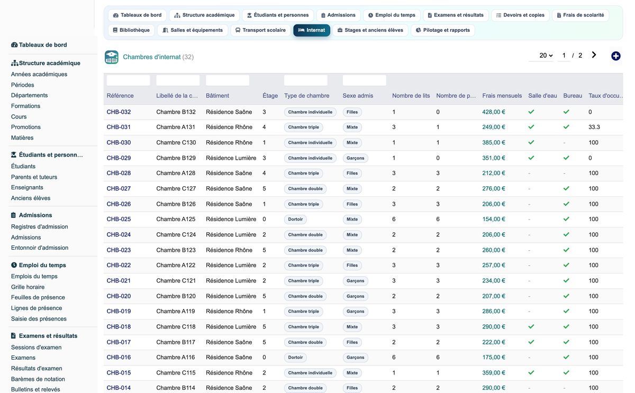Open room CHB-017 reference link

click(119, 342)
